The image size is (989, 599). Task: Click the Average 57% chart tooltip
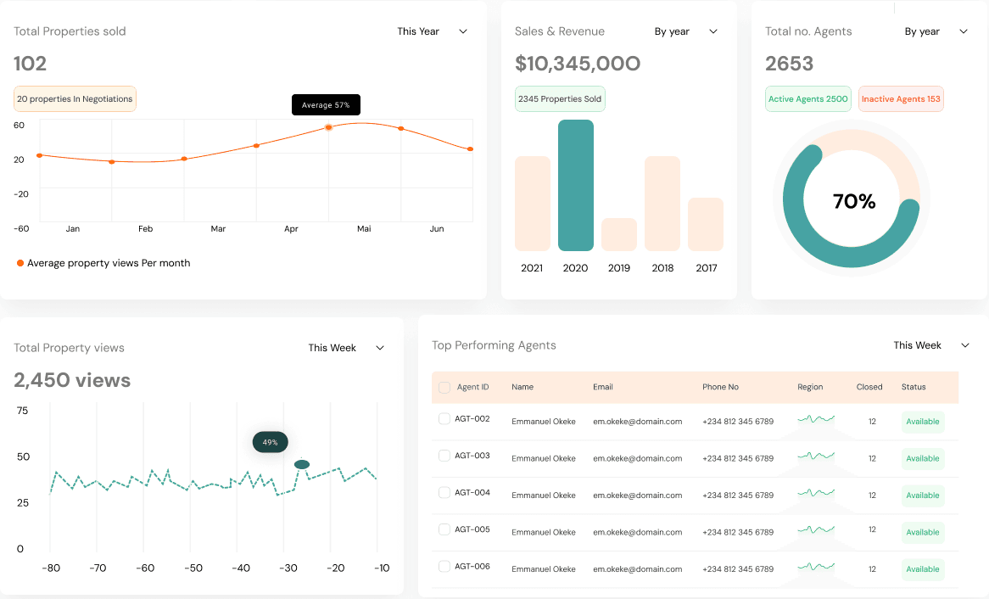[326, 104]
